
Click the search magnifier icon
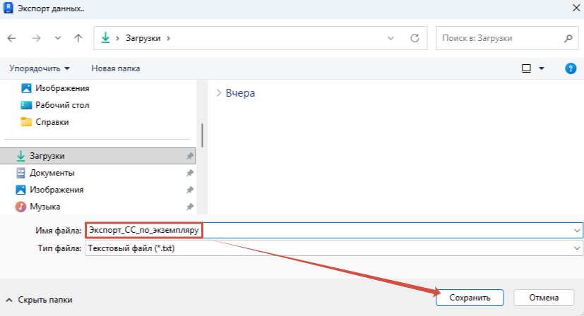(568, 38)
